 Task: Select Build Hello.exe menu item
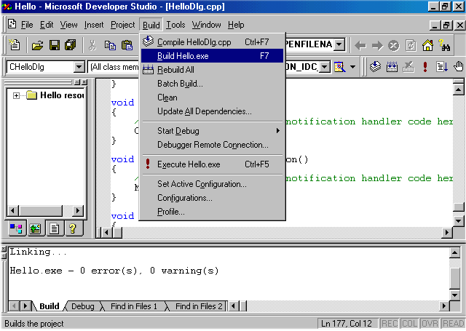point(212,56)
